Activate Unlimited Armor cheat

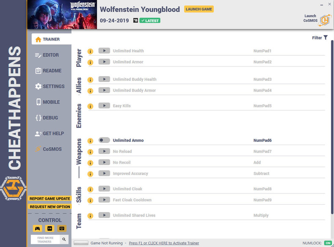[x=104, y=62]
